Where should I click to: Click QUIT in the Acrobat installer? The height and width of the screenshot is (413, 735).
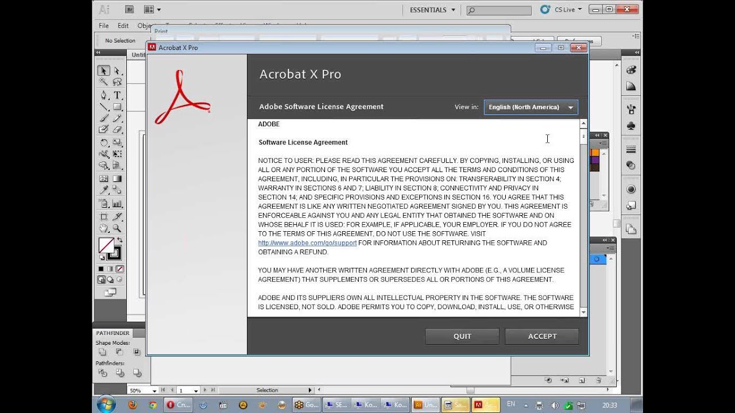(x=462, y=337)
